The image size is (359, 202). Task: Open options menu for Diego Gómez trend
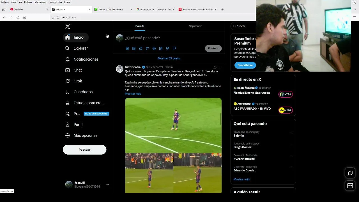pyautogui.click(x=291, y=144)
